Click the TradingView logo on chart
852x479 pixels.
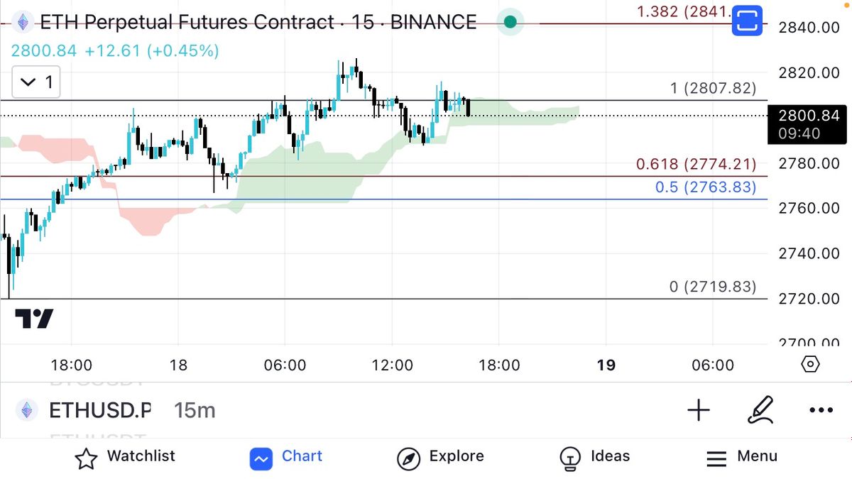pos(34,319)
